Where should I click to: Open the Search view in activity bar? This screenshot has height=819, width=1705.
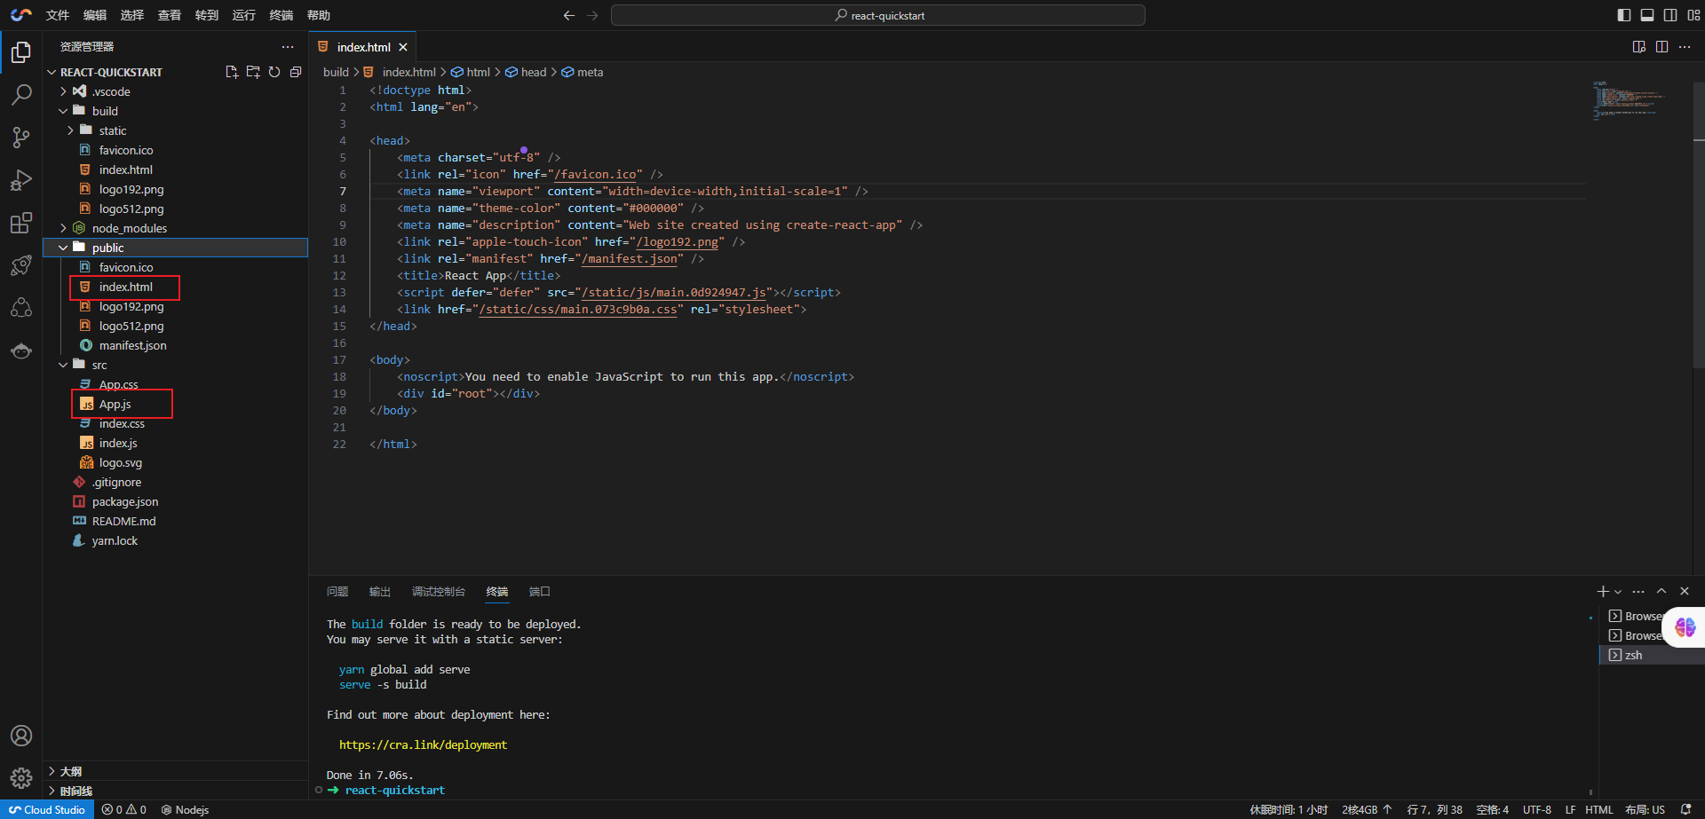point(21,94)
